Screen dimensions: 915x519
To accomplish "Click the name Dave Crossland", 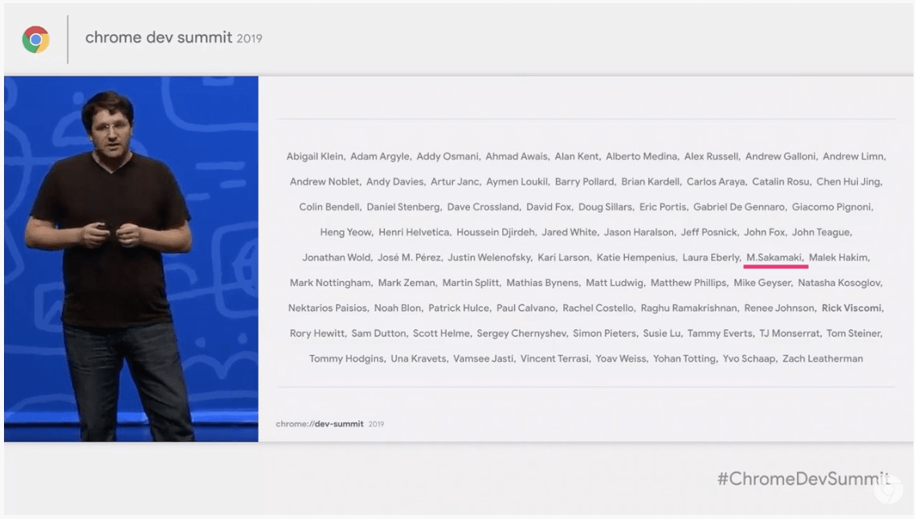I will 483,206.
